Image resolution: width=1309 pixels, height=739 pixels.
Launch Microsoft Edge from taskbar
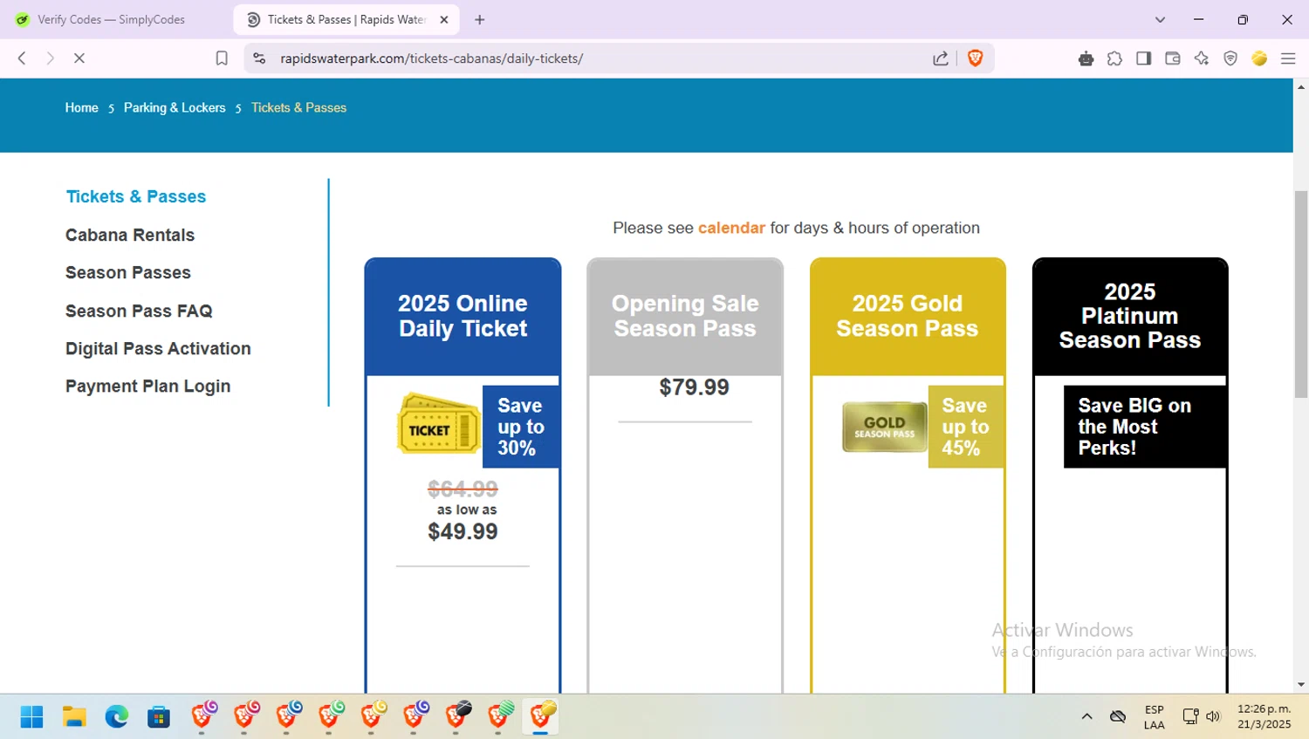116,716
